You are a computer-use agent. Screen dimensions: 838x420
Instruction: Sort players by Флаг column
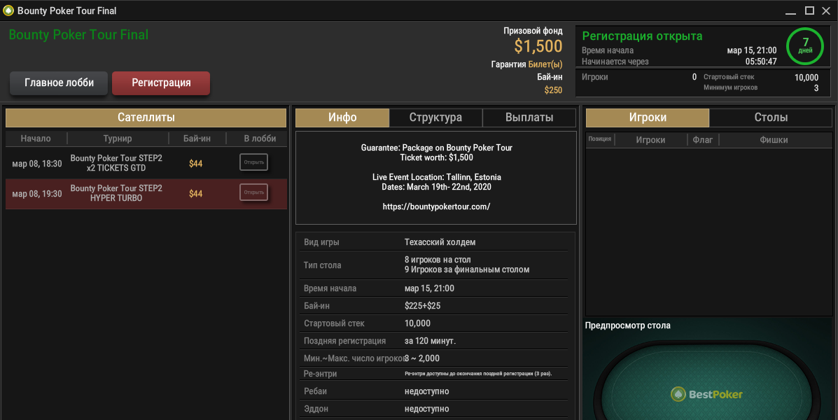coord(702,140)
